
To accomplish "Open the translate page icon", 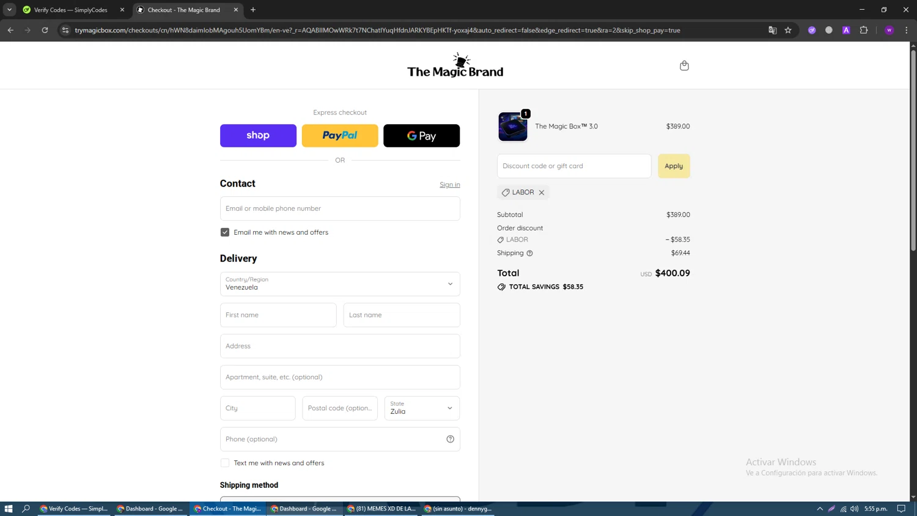I will 773,30.
